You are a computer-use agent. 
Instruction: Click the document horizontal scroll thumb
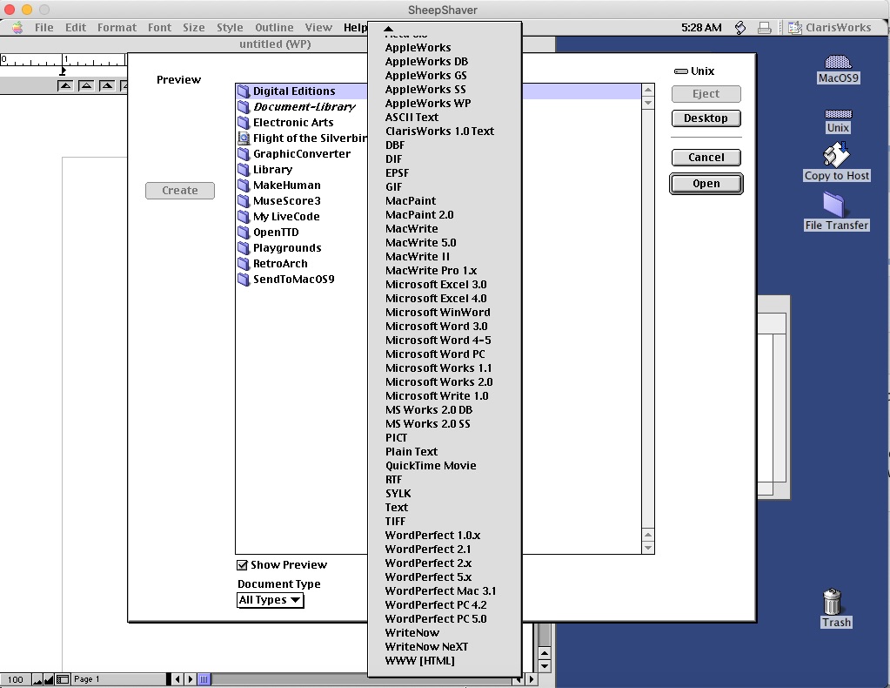click(x=204, y=679)
